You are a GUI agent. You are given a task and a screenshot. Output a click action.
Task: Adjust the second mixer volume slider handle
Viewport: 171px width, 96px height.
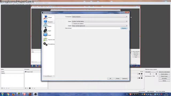[138, 78]
